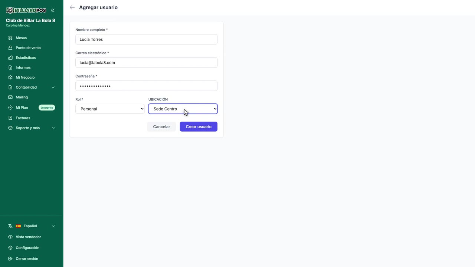Expand the Contabilidad submenu chevron
The image size is (475, 267).
pos(53,88)
